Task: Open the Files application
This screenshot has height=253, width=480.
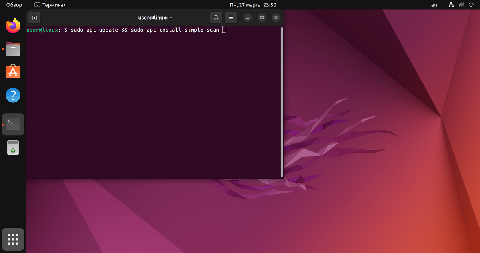Action: click(x=13, y=49)
